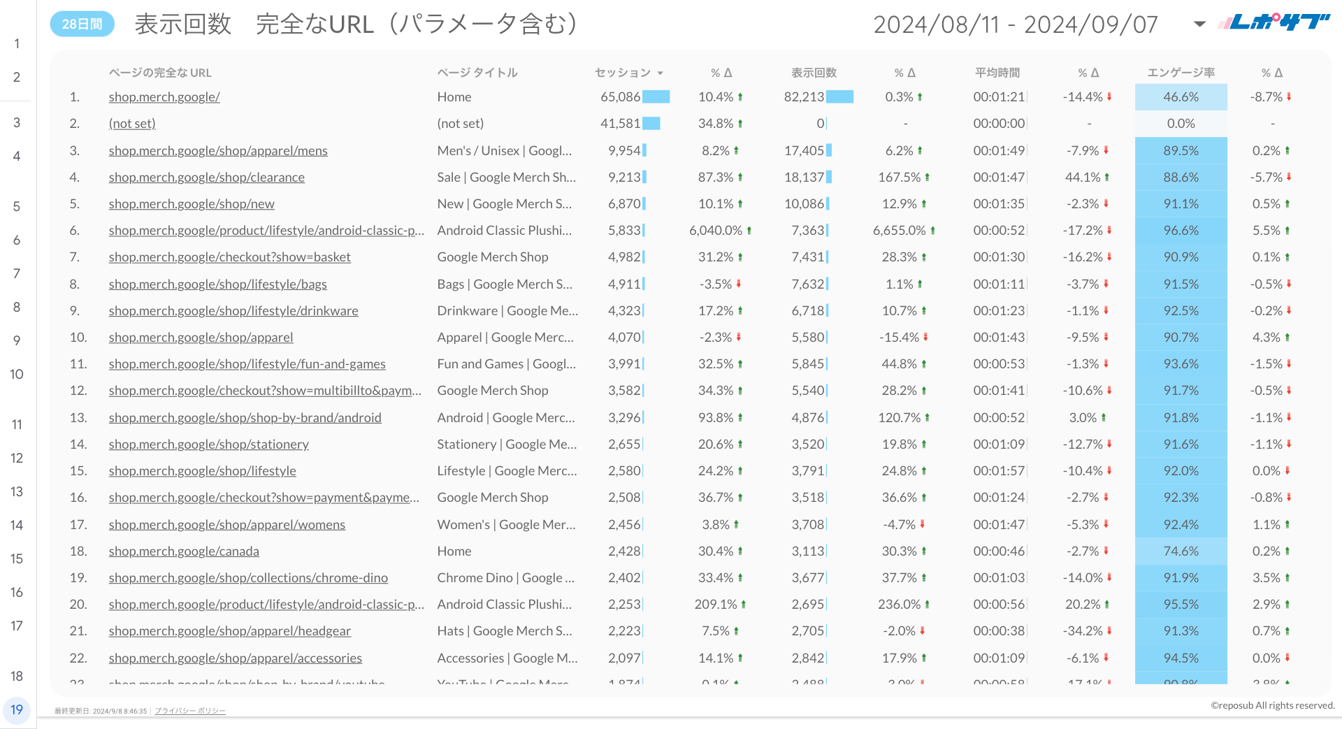The image size is (1342, 729).
Task: Select the 2024/08/11 - 2024/09/07 date range
Action: [x=1015, y=25]
